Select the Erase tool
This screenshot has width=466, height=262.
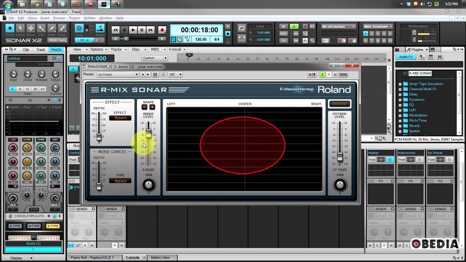(62, 28)
